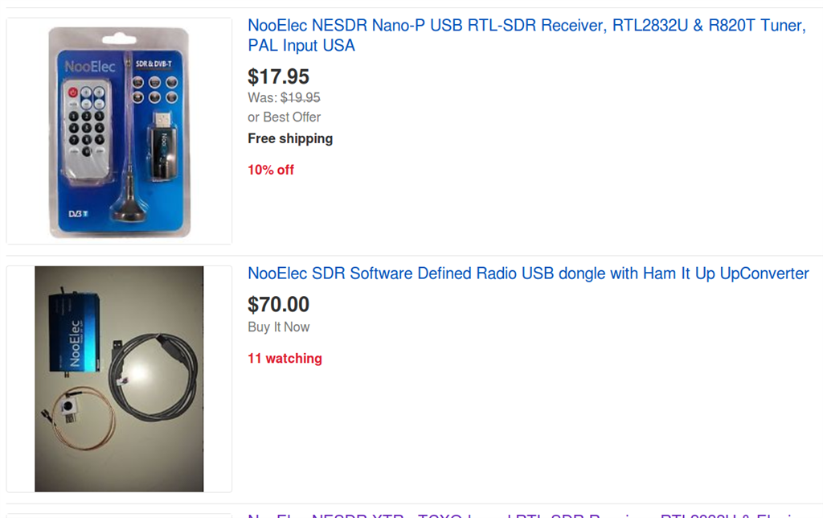Open the Ham It Up UpConverter listing title
The image size is (823, 518).
528,273
